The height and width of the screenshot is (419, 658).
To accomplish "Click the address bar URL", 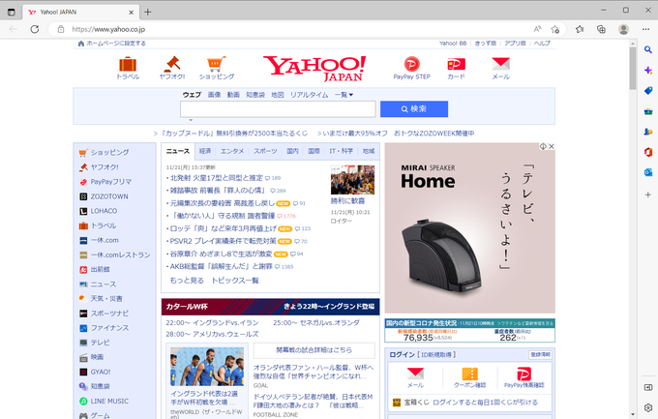I will point(108,29).
